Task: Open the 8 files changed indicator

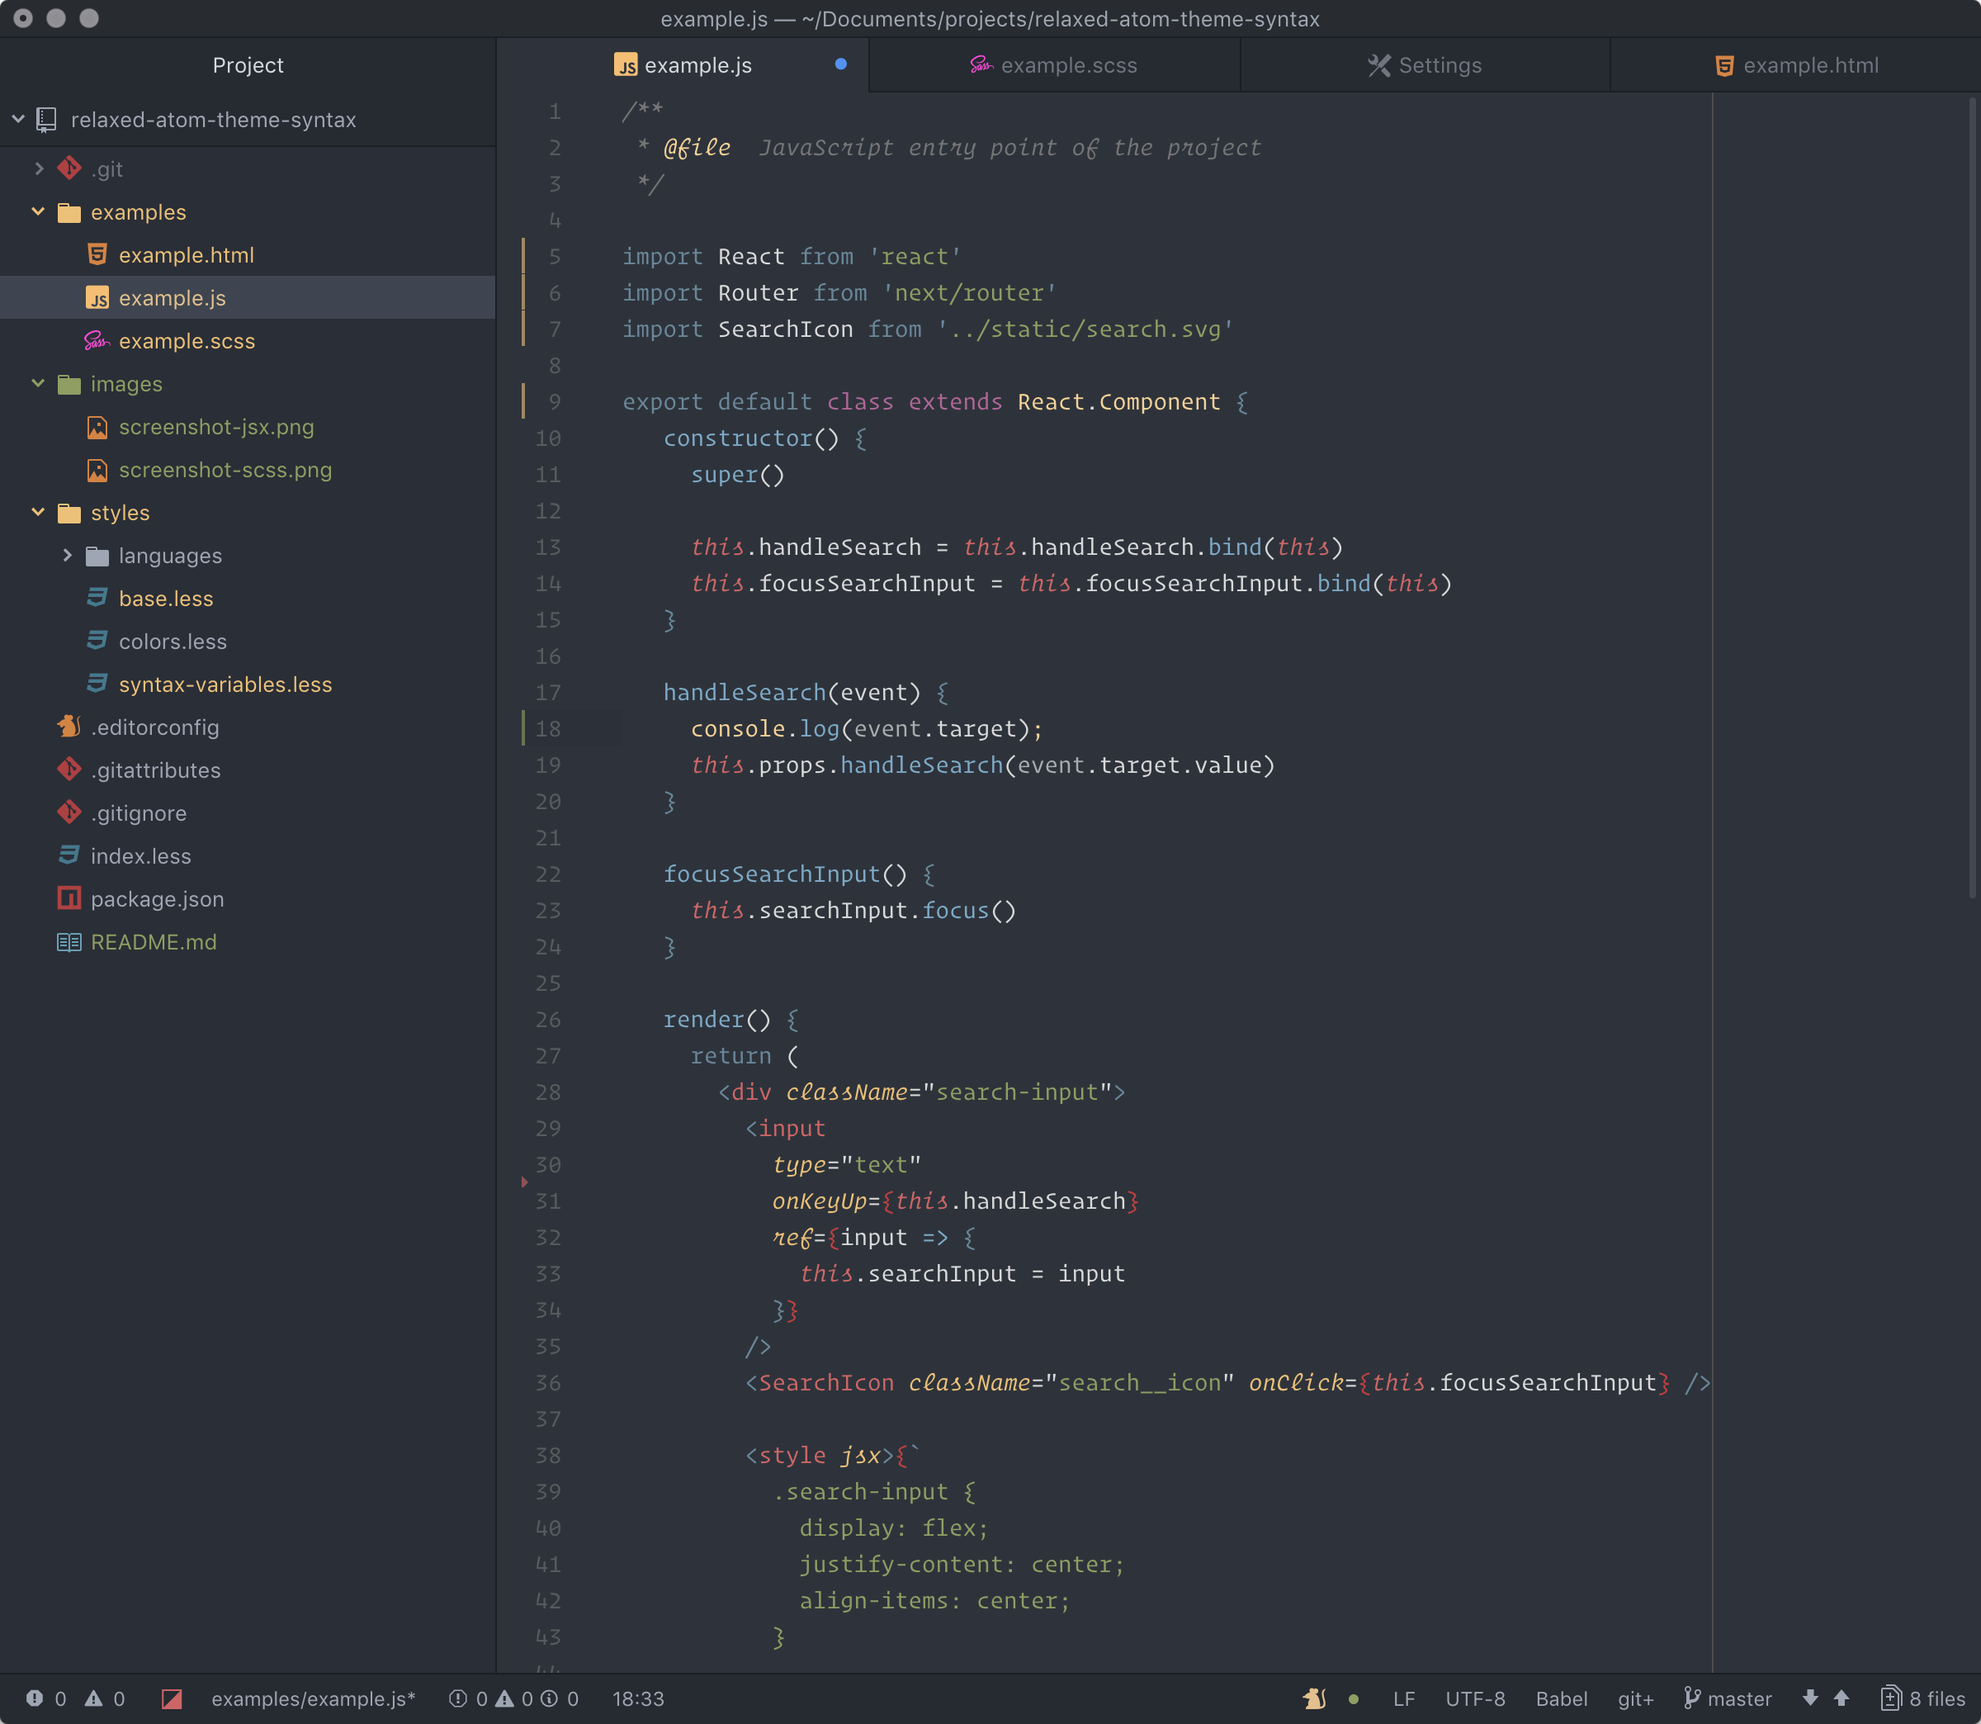Action: 1923,1699
